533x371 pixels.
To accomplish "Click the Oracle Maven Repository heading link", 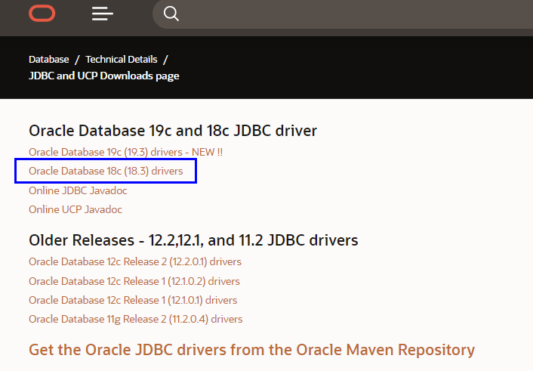I will [252, 350].
